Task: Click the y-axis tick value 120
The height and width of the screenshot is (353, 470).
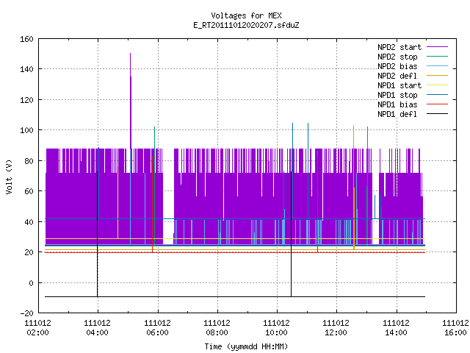Action: (26, 100)
